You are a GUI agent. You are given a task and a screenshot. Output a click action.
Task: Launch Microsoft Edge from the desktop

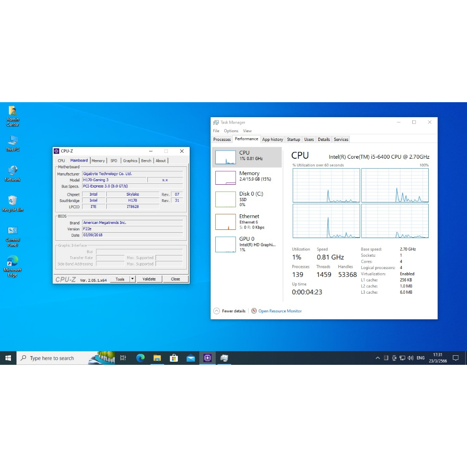pyautogui.click(x=12, y=261)
